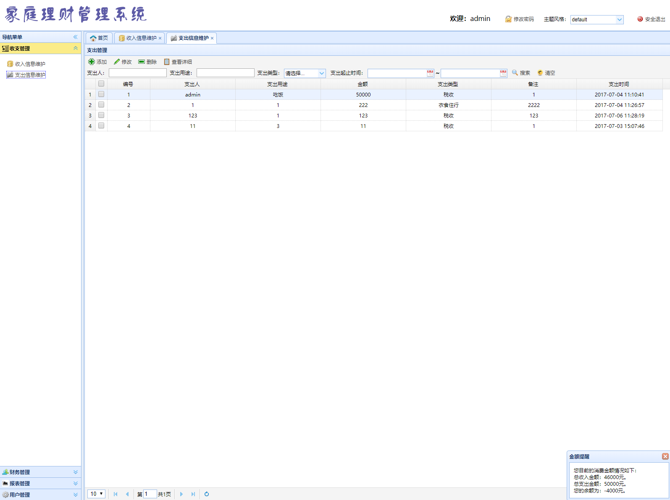Click the green Add (添加) icon
670x500 pixels.
[92, 62]
